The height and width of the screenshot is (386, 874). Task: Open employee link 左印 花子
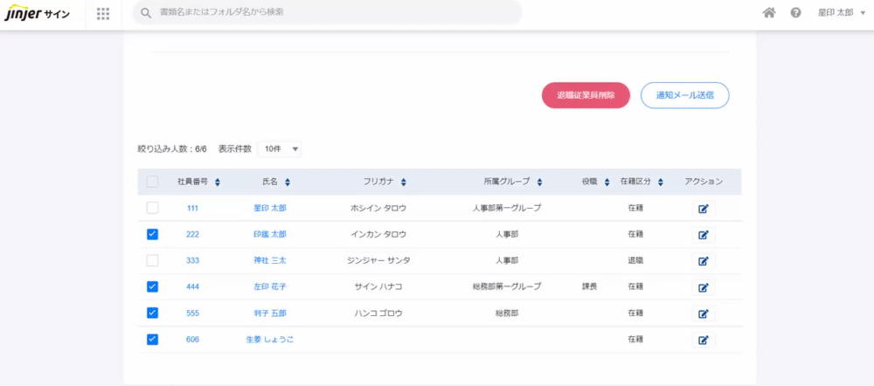tap(270, 286)
